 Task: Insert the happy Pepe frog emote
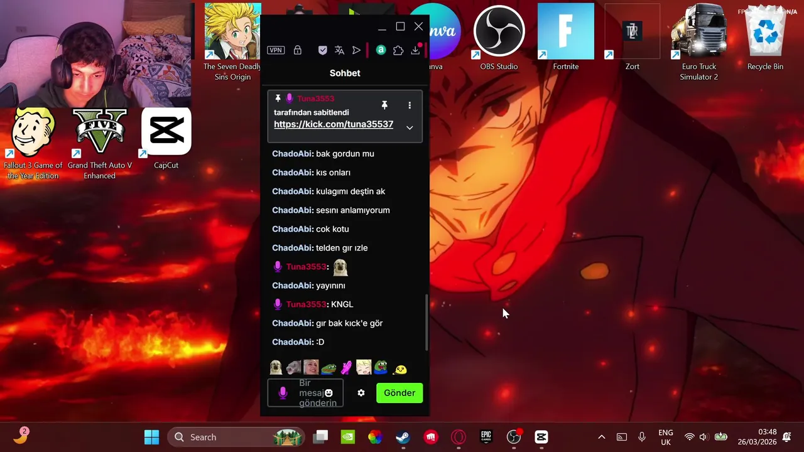tap(381, 367)
